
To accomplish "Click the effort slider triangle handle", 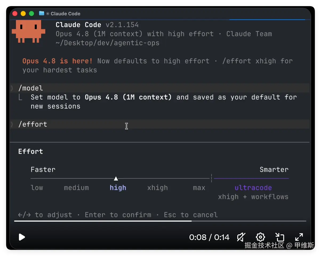I will pos(116,178).
